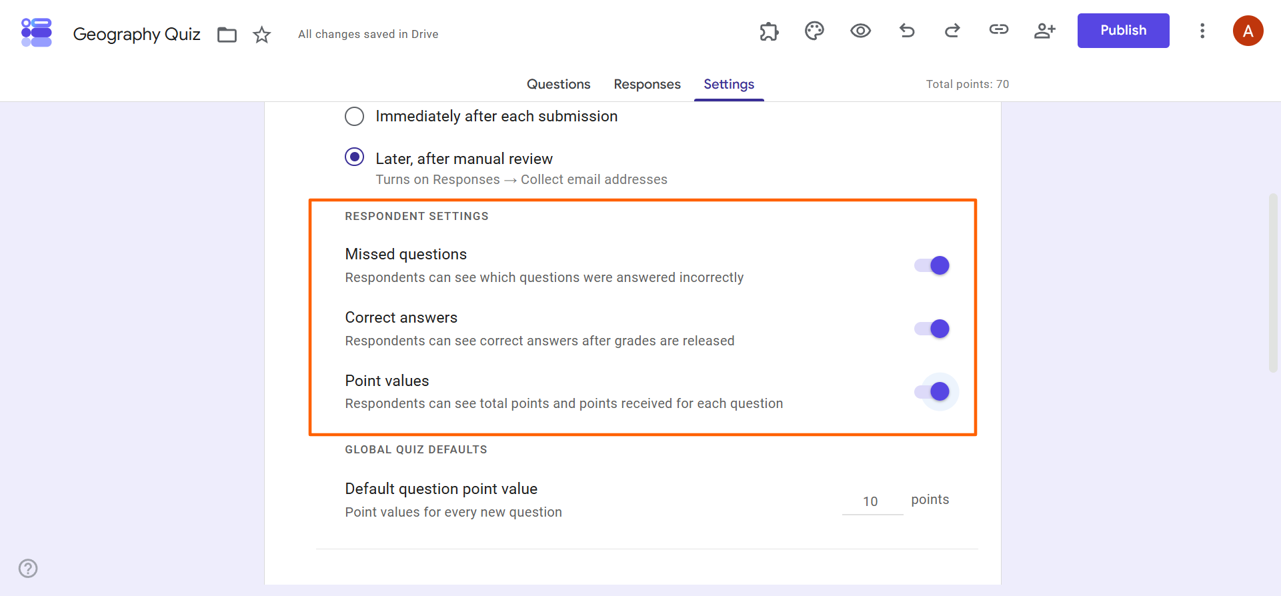
Task: Select Later, after manual review
Action: [354, 157]
